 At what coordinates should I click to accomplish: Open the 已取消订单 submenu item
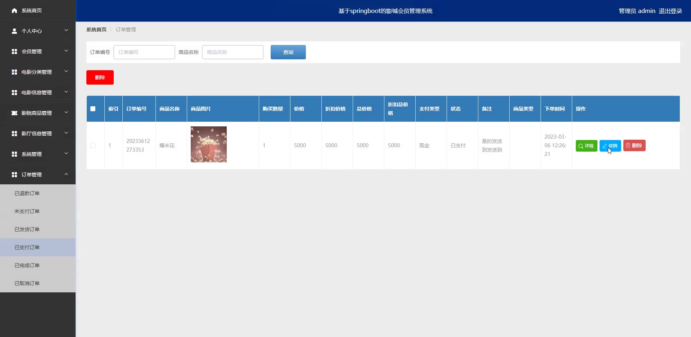[x=38, y=283]
